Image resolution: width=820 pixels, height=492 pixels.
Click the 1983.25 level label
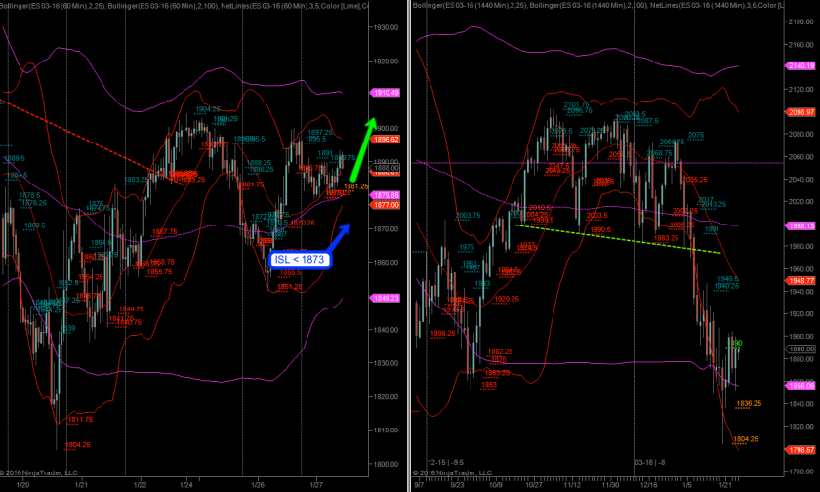666,238
